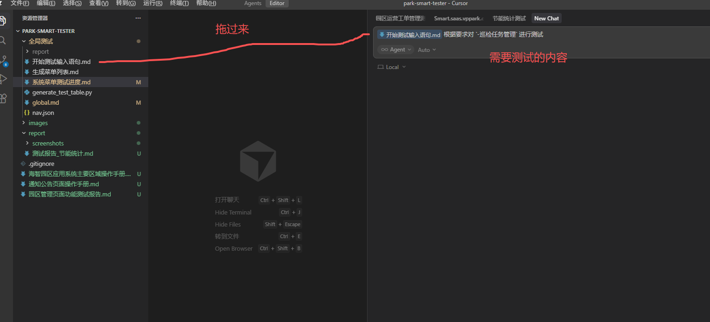Image resolution: width=710 pixels, height=322 pixels.
Task: Collapse the 全局测试 folder
Action: [x=40, y=42]
